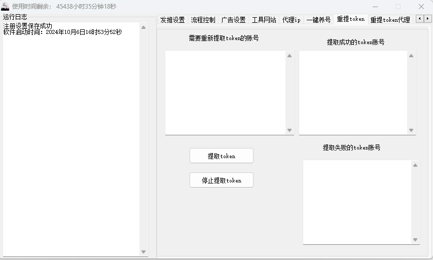Switch to the 一键养号 tab
The height and width of the screenshot is (260, 433).
pos(318,20)
